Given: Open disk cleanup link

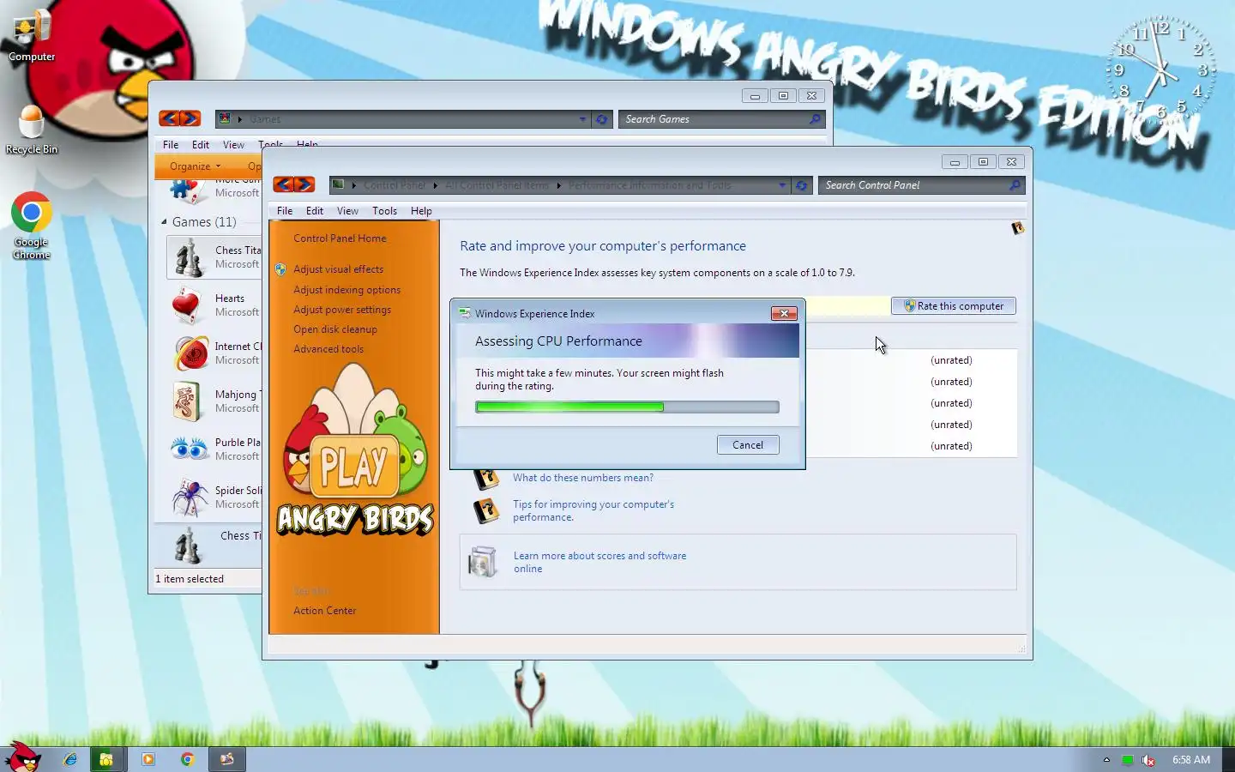Looking at the screenshot, I should point(335,329).
